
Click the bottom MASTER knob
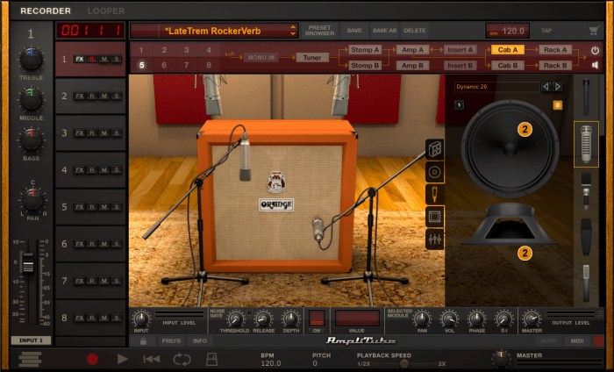pos(501,359)
